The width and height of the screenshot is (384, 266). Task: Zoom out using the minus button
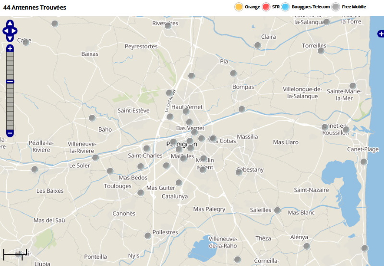pyautogui.click(x=10, y=133)
